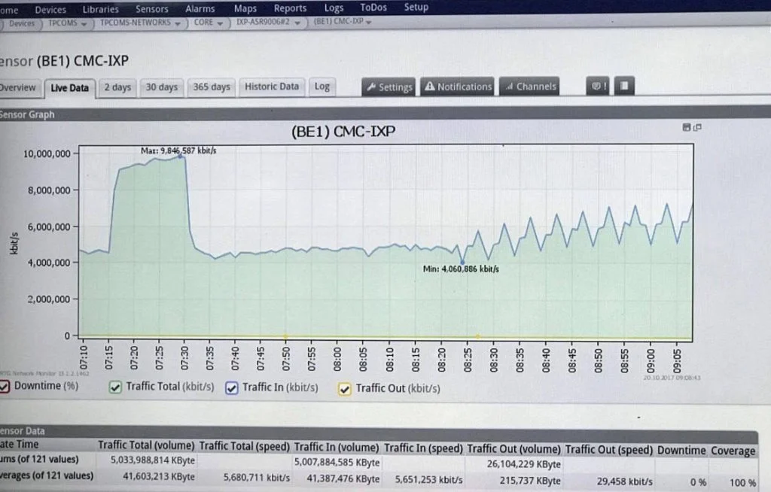
Task: Open the Sensors menu in top bar
Action: coord(151,8)
